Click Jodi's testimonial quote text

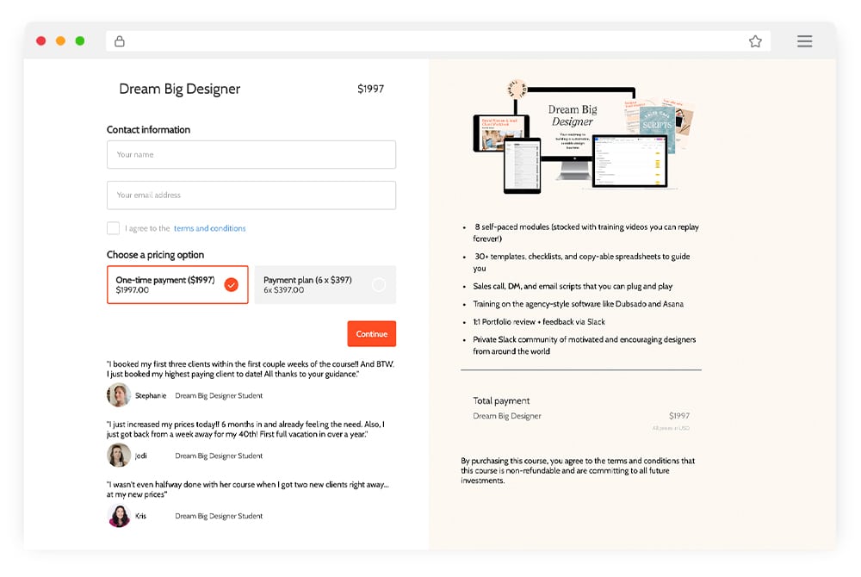[x=246, y=430]
